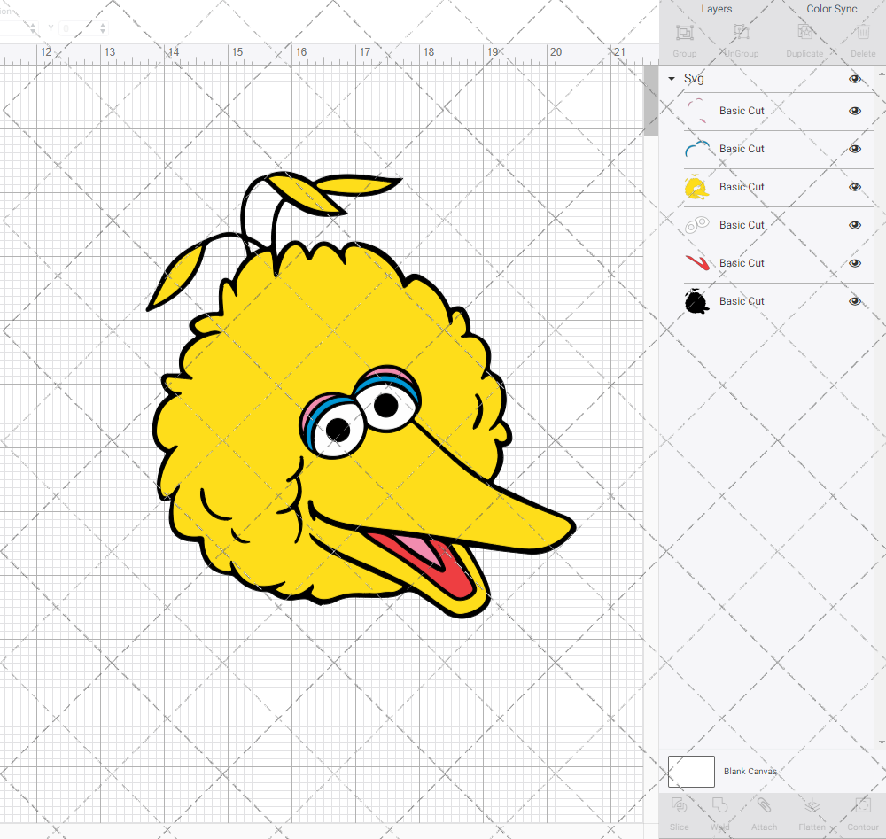Select the Slice tool
The image size is (886, 839).
[x=680, y=805]
